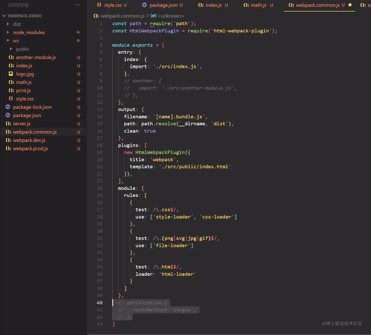Click the logo.jpg image file icon
The image size is (371, 335).
(11, 74)
